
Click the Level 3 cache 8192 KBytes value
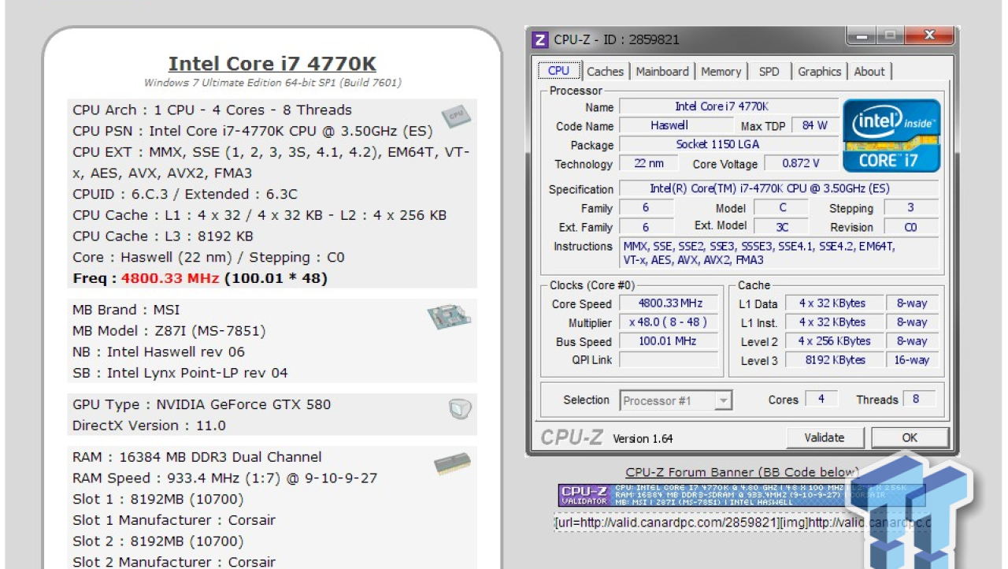click(x=835, y=360)
